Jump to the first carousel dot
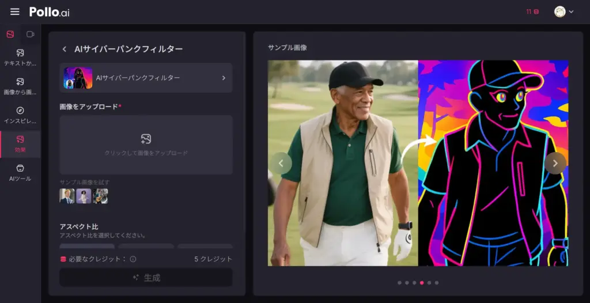The image size is (590, 303). click(x=399, y=283)
